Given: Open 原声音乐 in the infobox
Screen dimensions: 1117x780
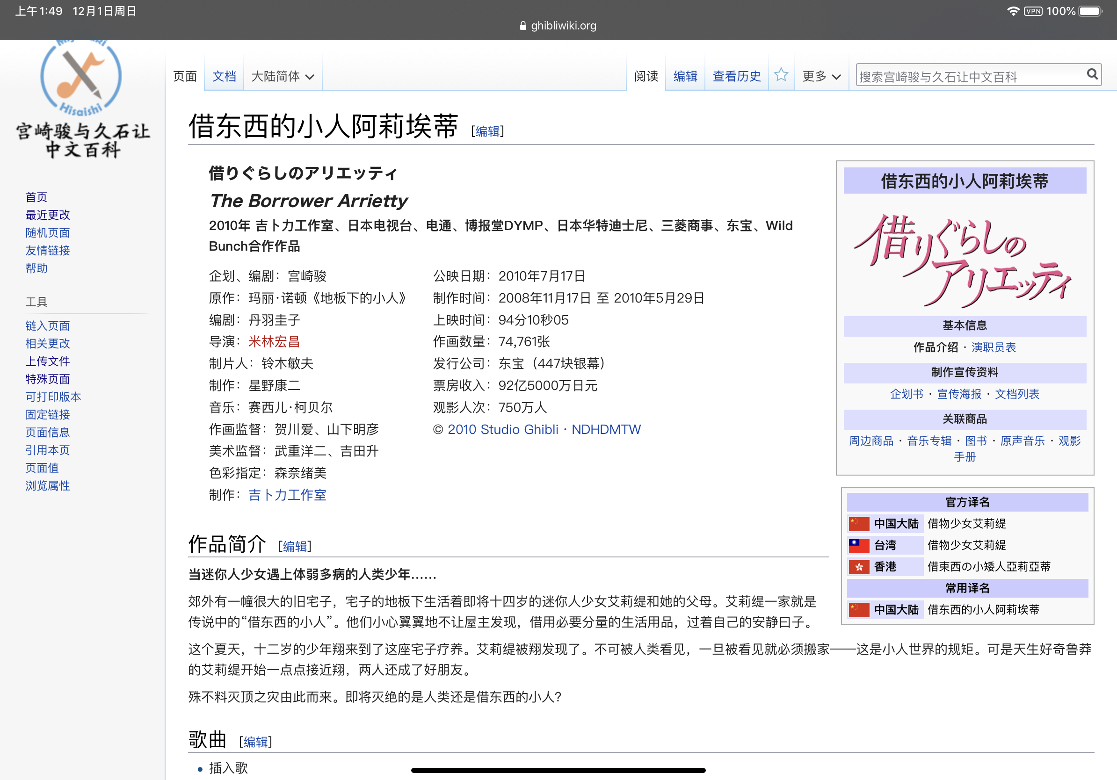Looking at the screenshot, I should tap(1023, 441).
